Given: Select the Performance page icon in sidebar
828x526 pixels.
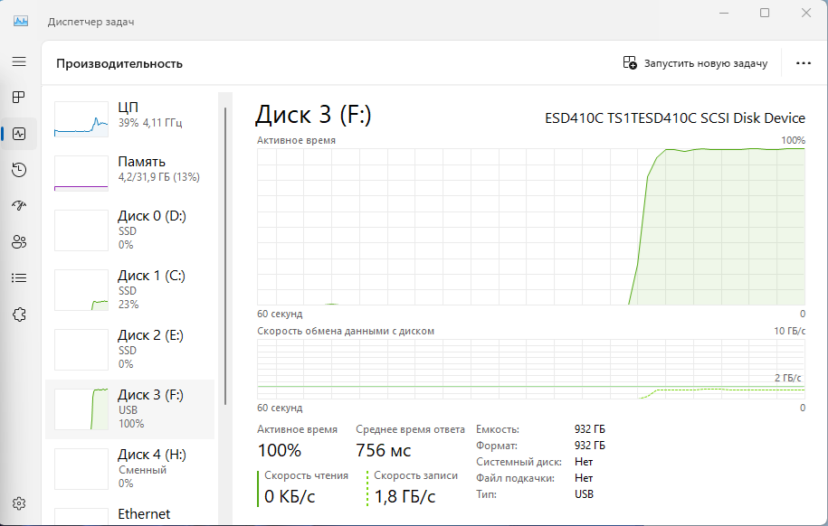Looking at the screenshot, I should point(19,134).
